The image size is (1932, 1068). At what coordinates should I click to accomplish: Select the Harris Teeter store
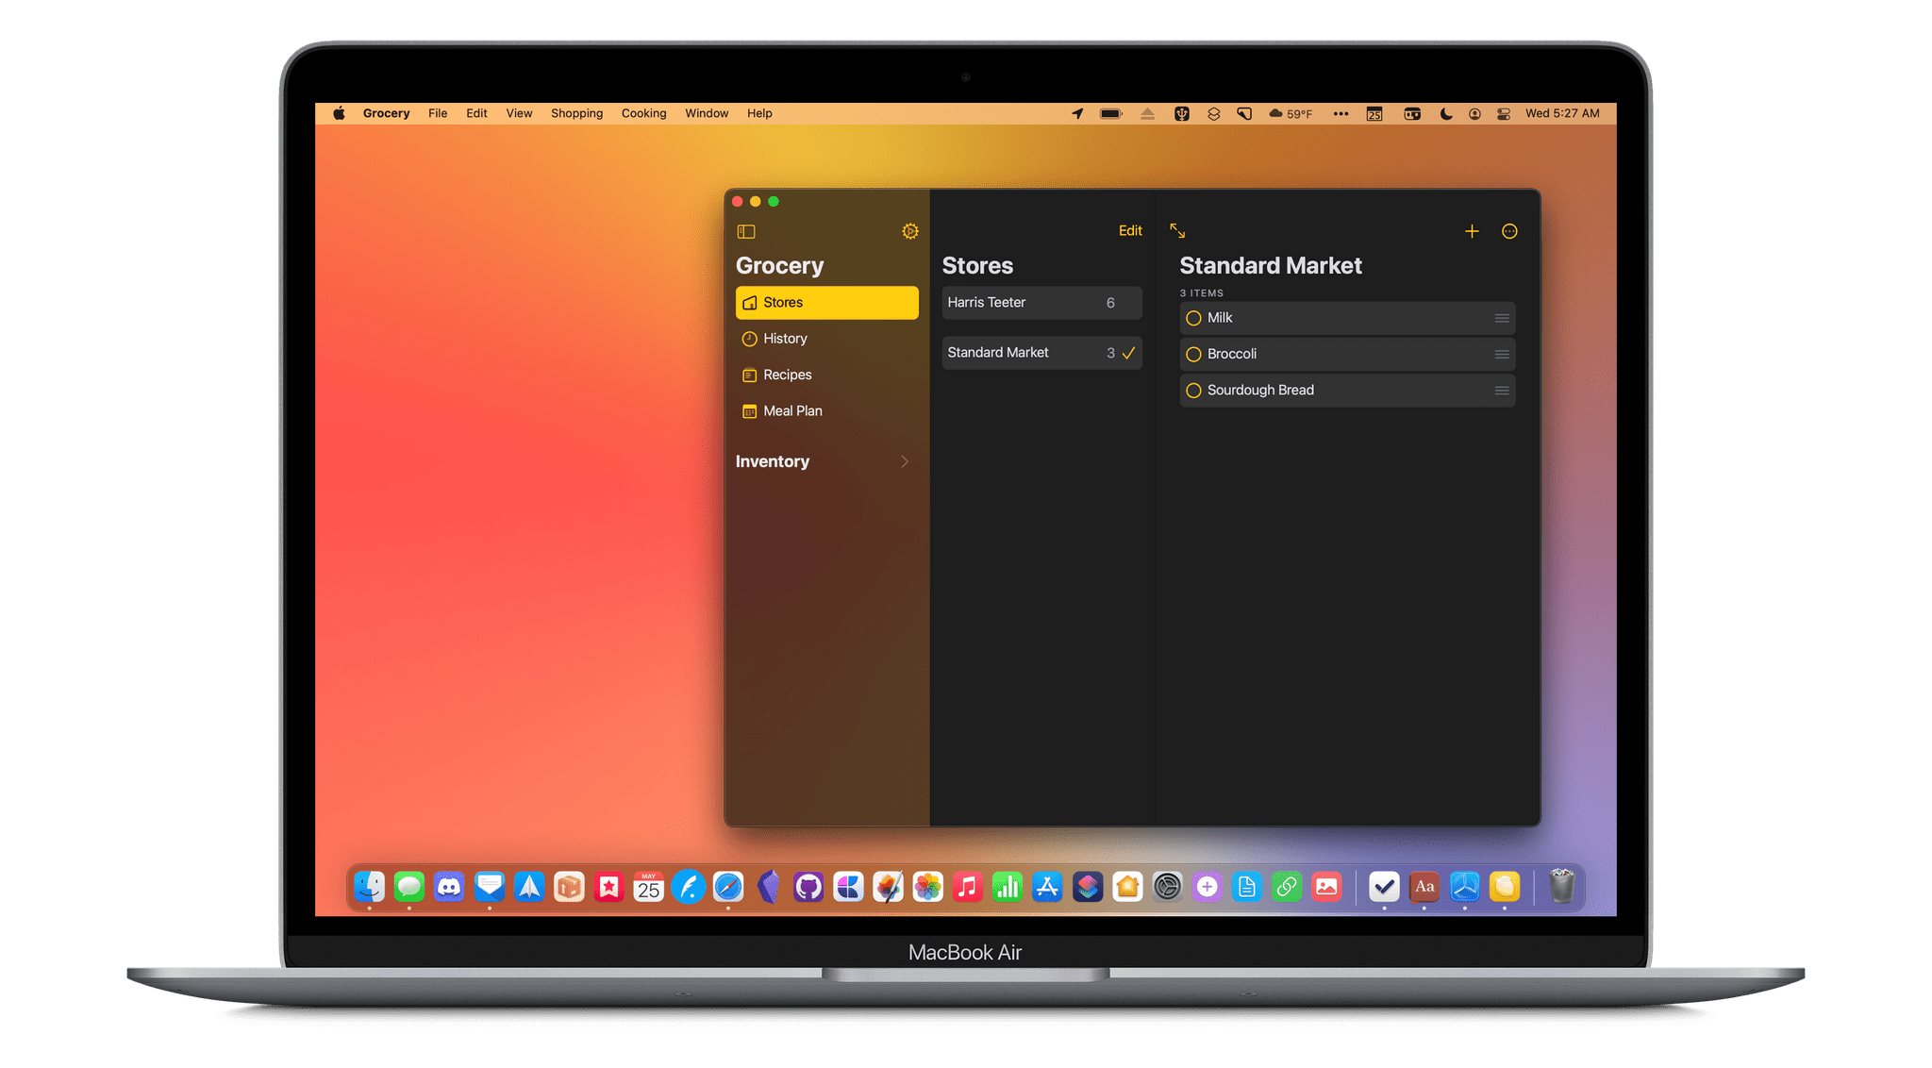coord(1041,303)
